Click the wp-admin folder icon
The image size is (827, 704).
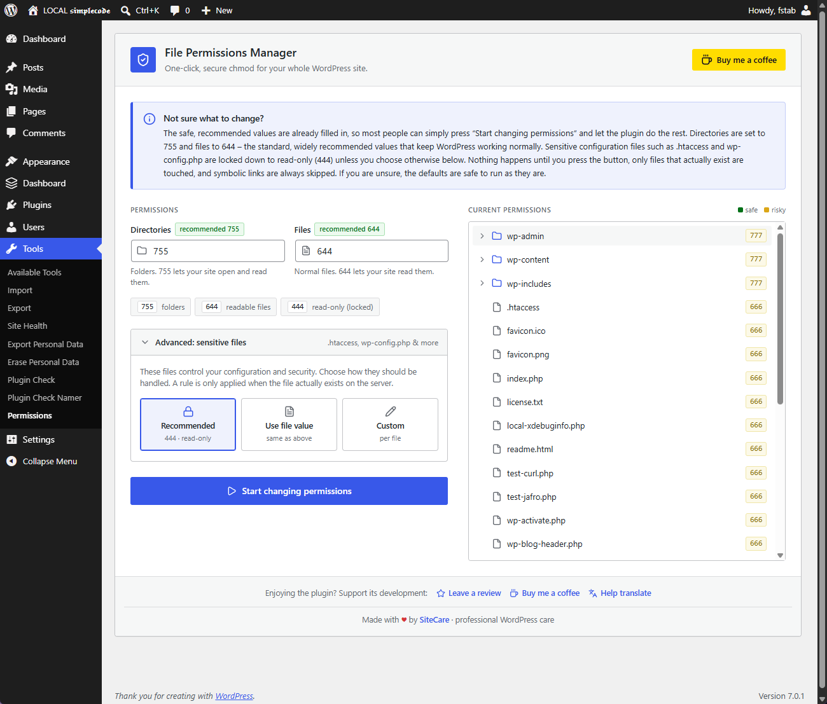pos(497,236)
